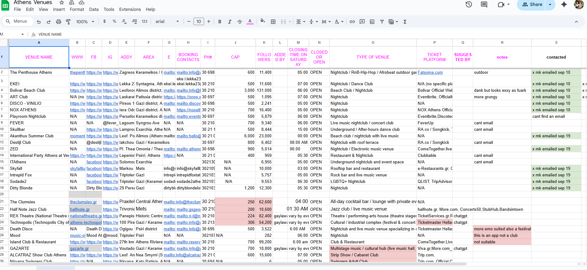The height and width of the screenshot is (270, 587).
Task: Create a filter with funnel icon
Action: click(382, 22)
